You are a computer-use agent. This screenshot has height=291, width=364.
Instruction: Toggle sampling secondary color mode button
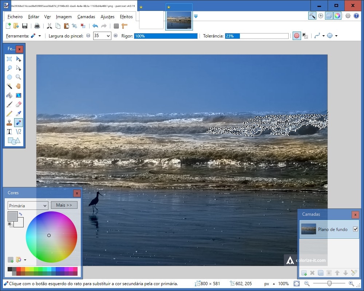[305, 36]
